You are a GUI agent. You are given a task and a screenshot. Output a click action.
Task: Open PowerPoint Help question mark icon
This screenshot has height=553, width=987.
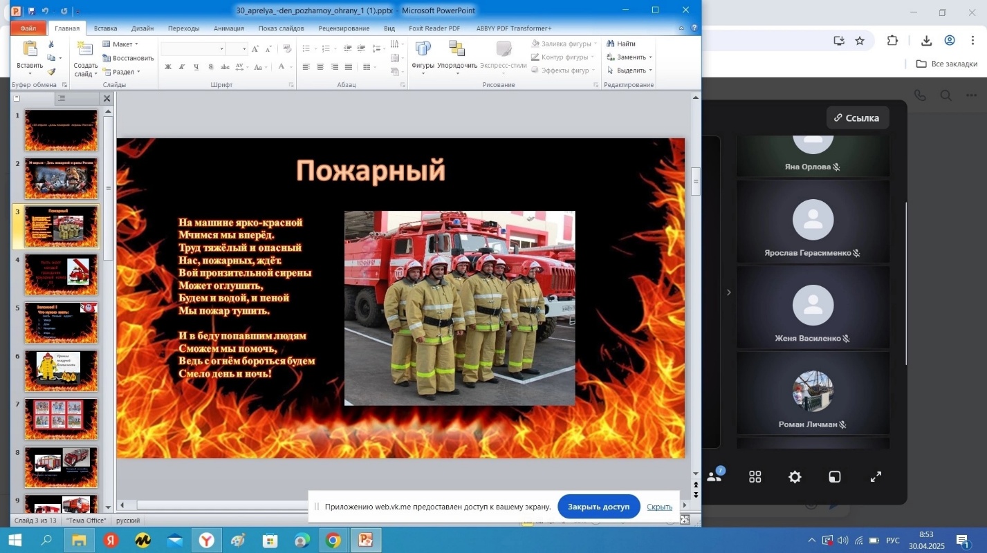[694, 28]
